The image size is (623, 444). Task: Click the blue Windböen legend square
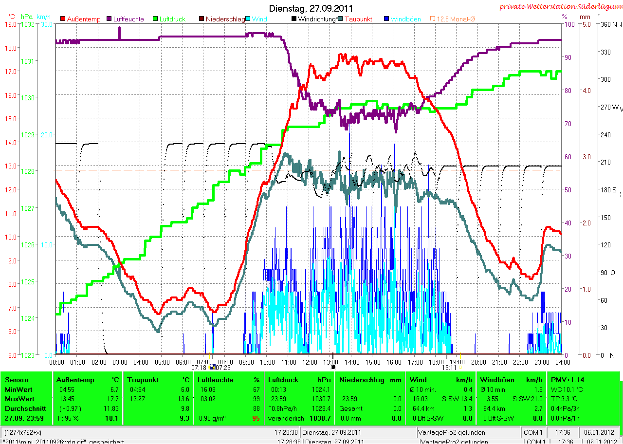pyautogui.click(x=387, y=19)
